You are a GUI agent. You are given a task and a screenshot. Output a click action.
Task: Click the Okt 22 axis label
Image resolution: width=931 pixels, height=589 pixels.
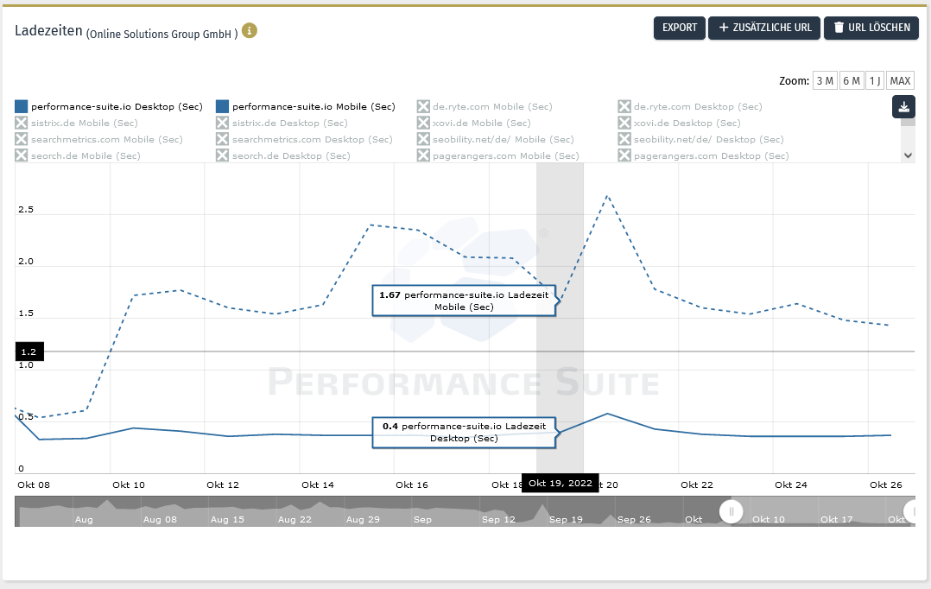[x=696, y=485]
